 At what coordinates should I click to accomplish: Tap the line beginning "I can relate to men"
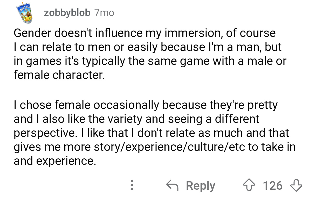(x=147, y=47)
